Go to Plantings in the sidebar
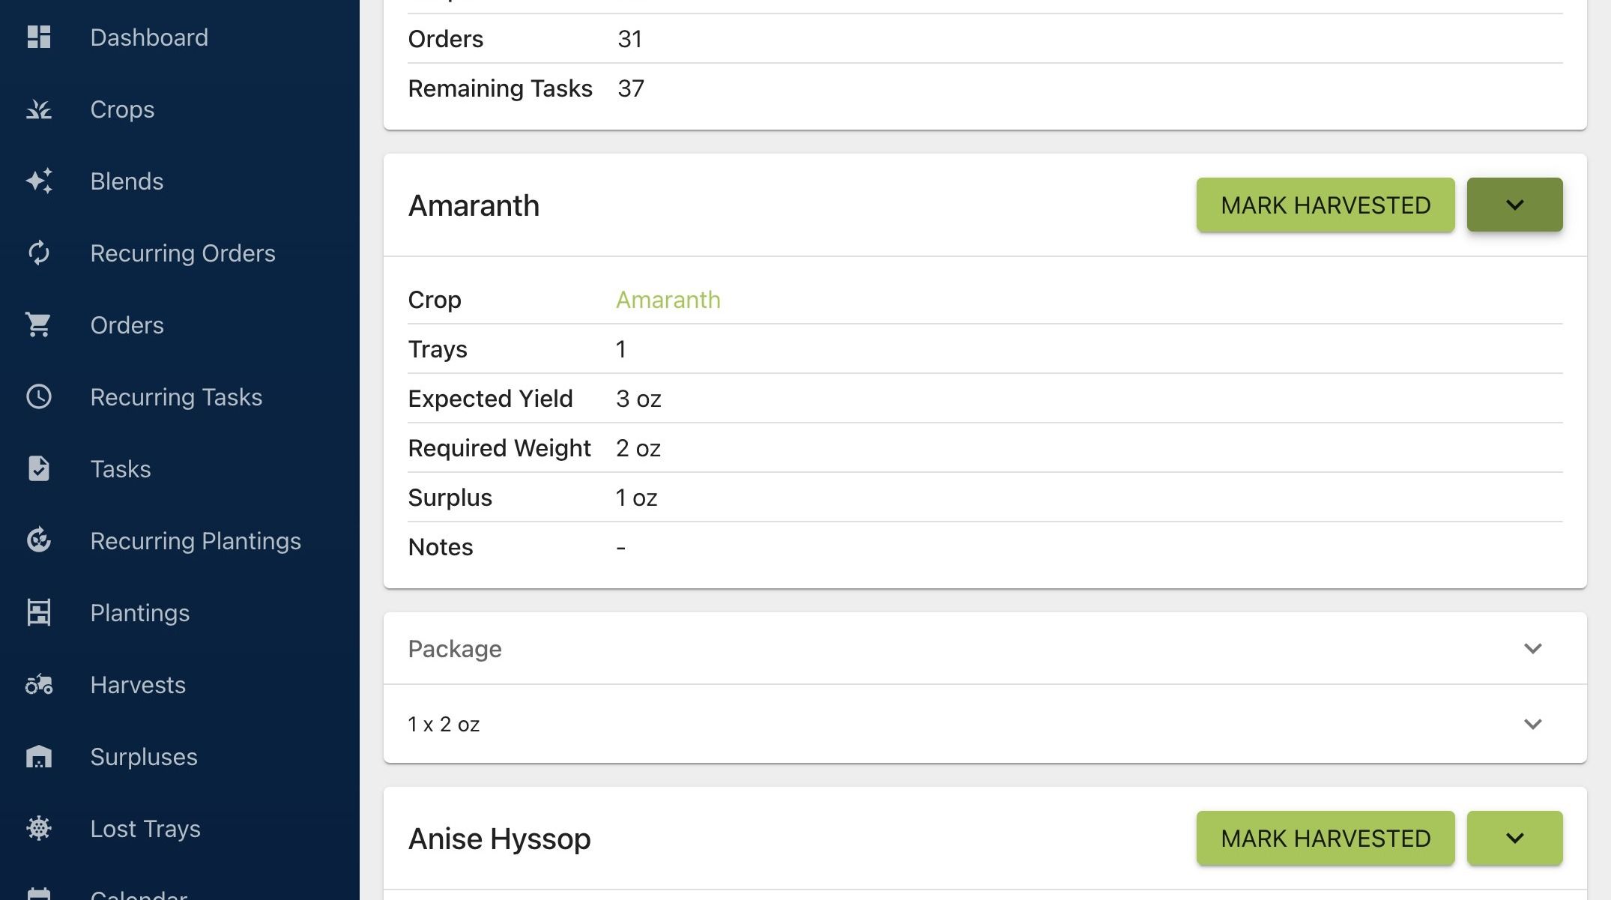This screenshot has width=1611, height=900. tap(139, 613)
